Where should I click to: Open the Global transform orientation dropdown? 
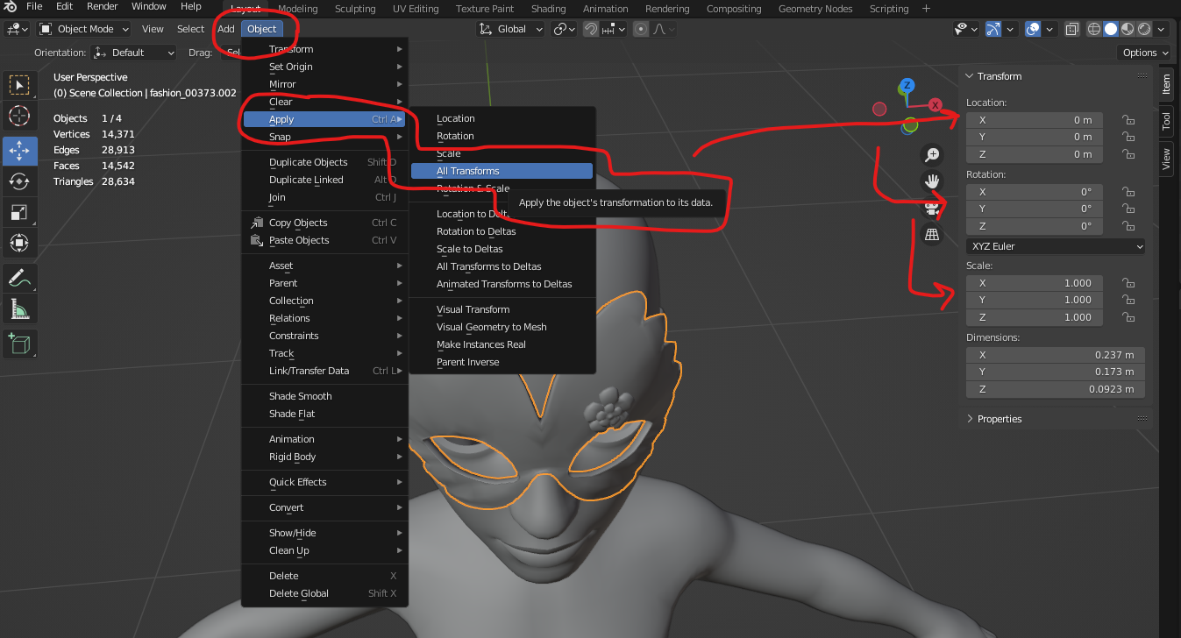pyautogui.click(x=511, y=29)
